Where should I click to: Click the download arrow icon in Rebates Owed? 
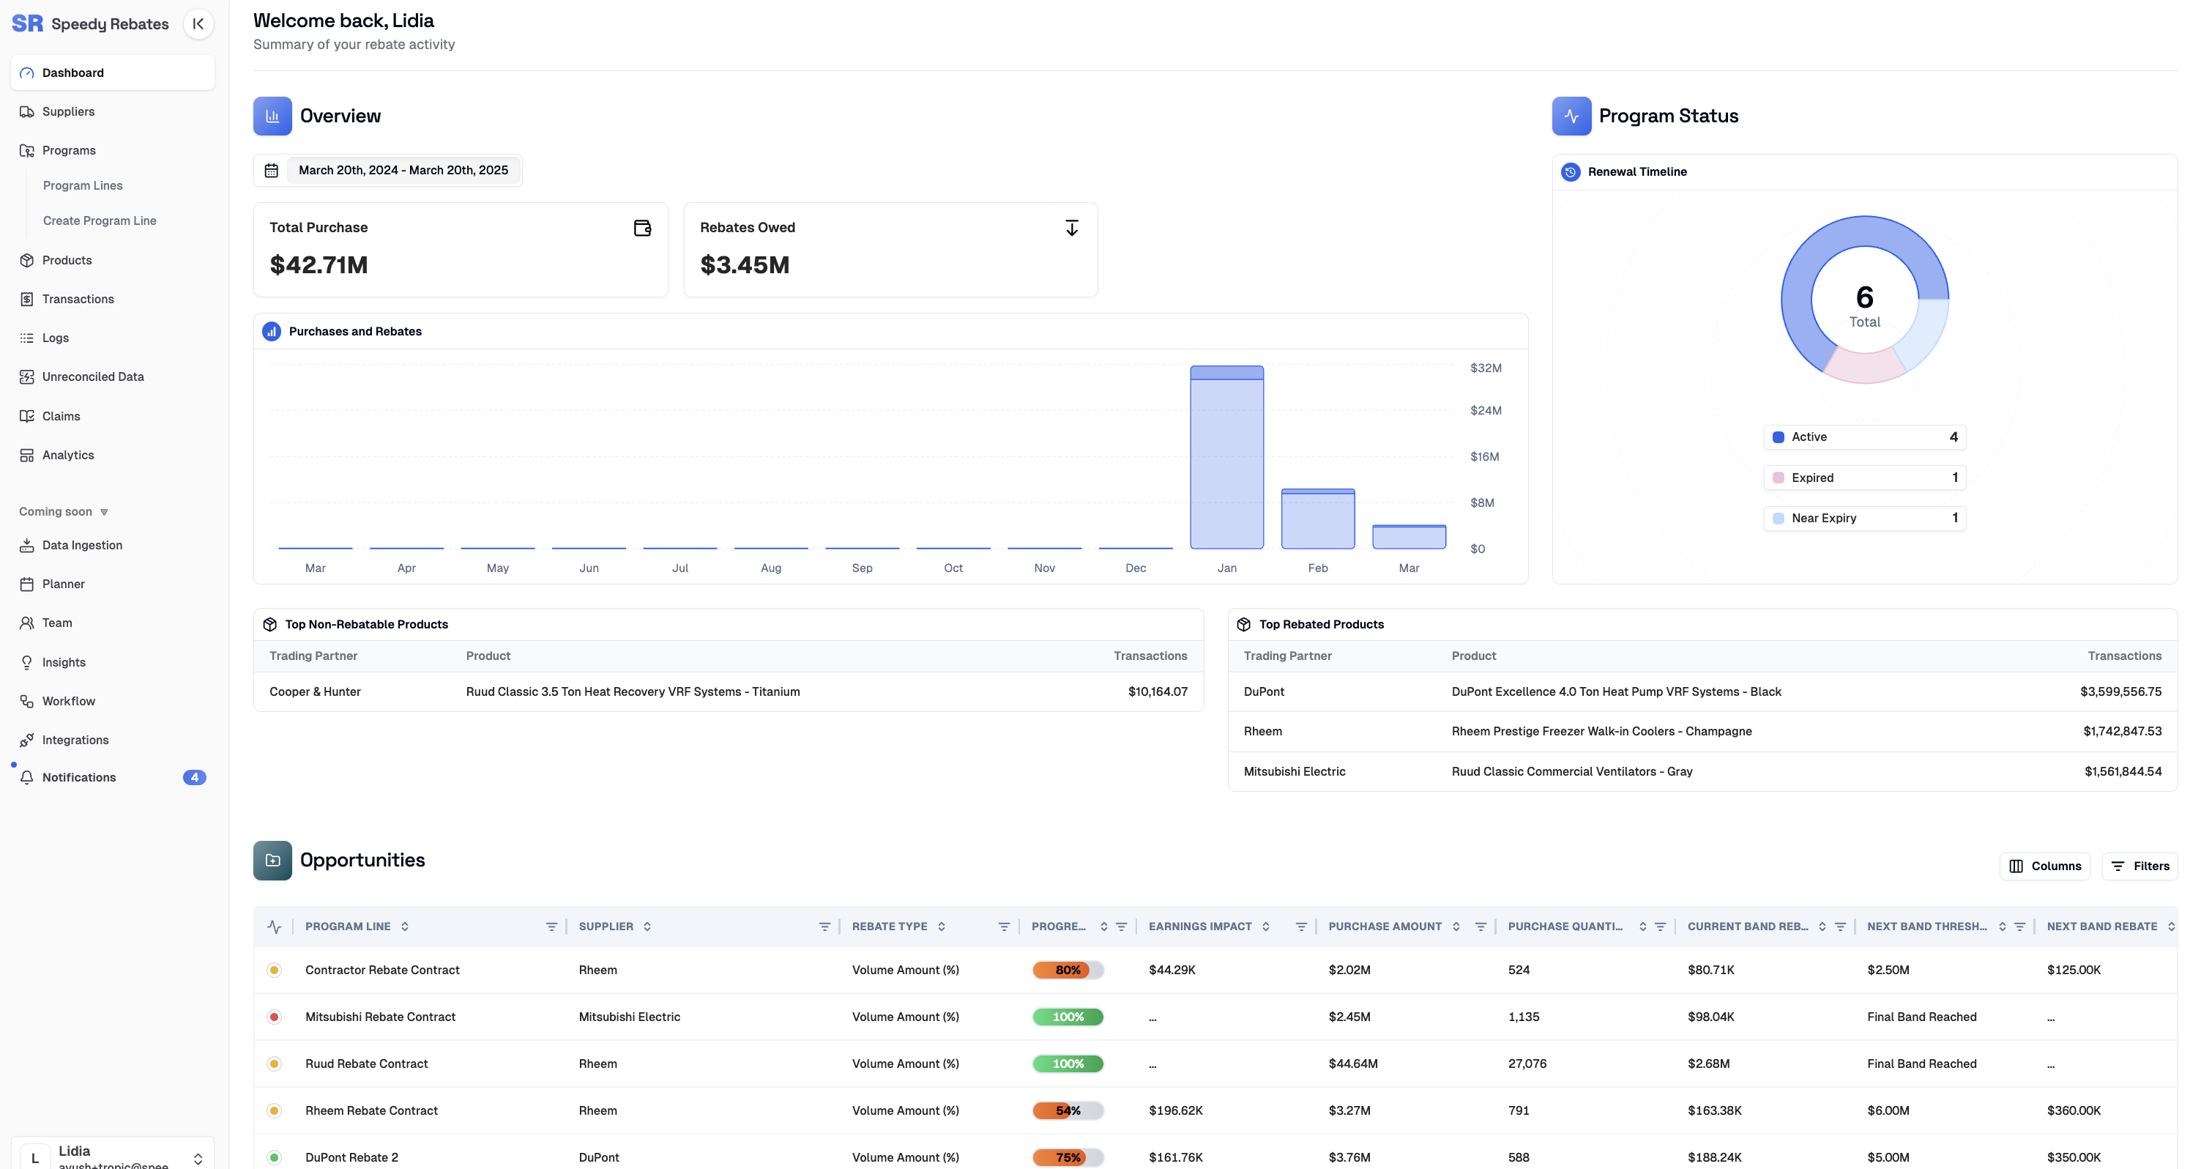coord(1071,229)
